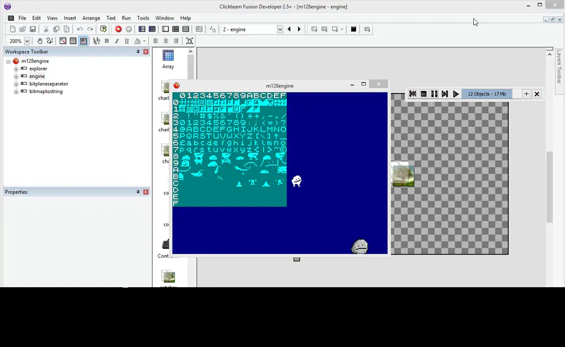The height and width of the screenshot is (347, 565).
Task: Click the debugger play button
Action: coord(456,94)
